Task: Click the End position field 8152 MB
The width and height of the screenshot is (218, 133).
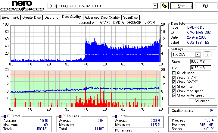Action: click(201, 68)
